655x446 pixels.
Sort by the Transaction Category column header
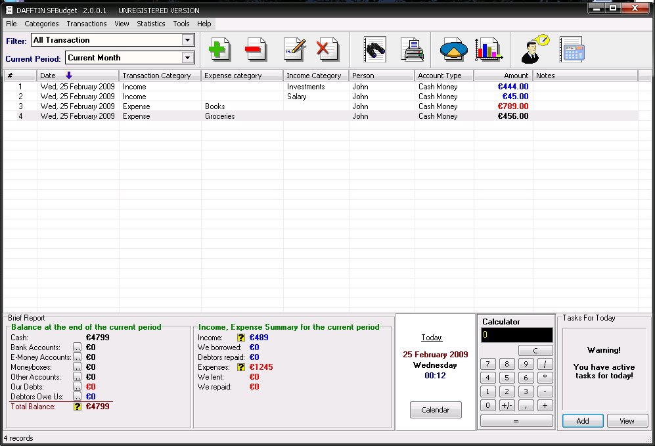pyautogui.click(x=160, y=76)
